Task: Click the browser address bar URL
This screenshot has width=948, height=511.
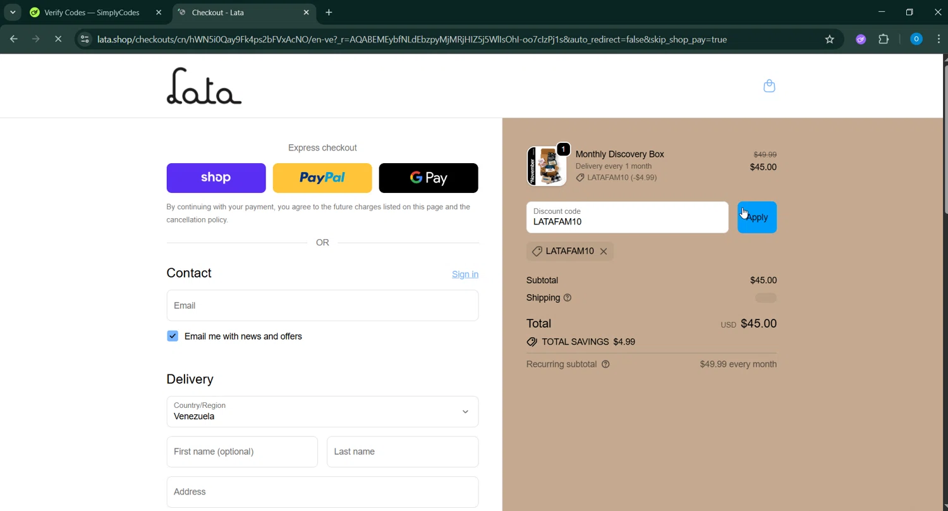Action: (412, 39)
